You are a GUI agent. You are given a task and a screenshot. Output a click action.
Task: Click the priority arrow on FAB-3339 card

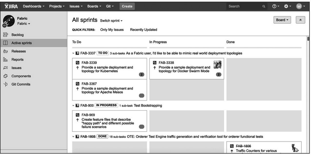pos(78,68)
